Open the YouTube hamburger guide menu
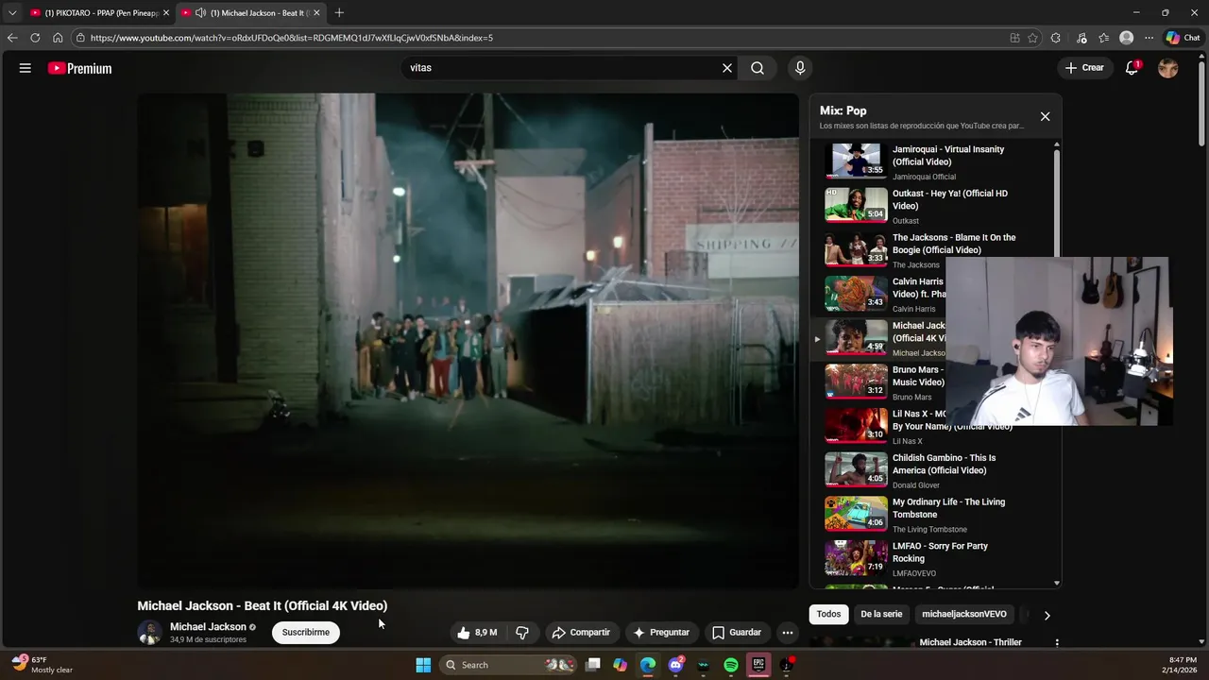This screenshot has height=680, width=1209. [26, 68]
